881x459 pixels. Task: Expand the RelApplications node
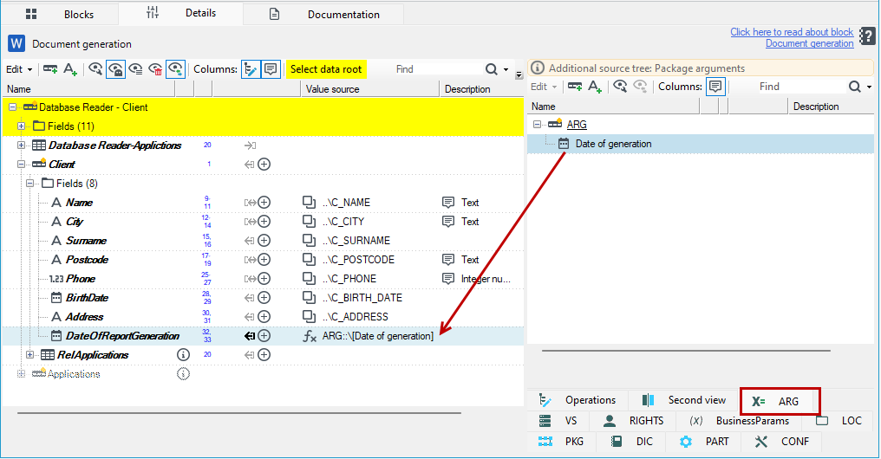point(30,354)
